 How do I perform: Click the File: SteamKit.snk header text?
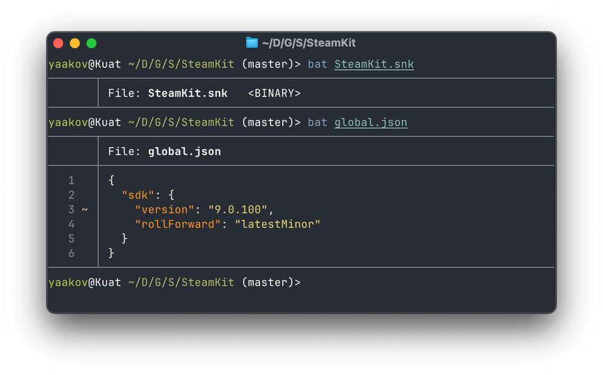pyautogui.click(x=168, y=93)
